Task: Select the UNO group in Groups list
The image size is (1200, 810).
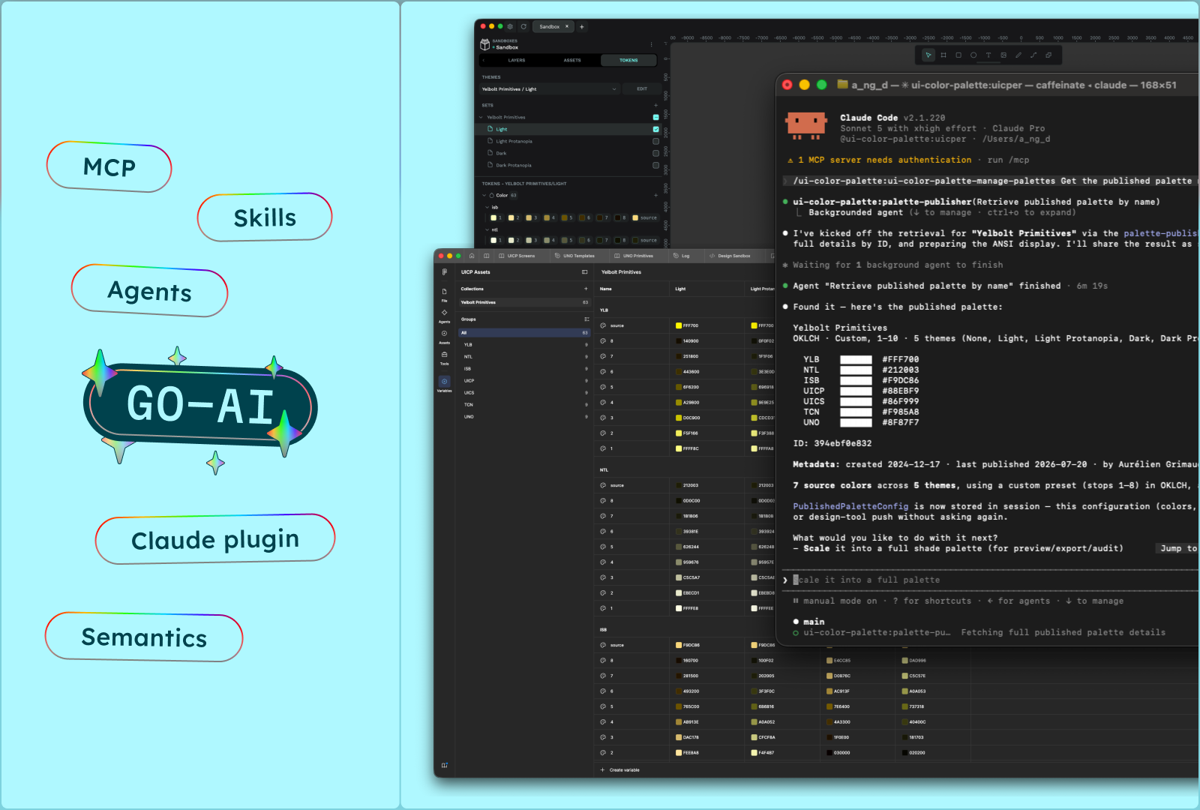Action: pos(524,417)
